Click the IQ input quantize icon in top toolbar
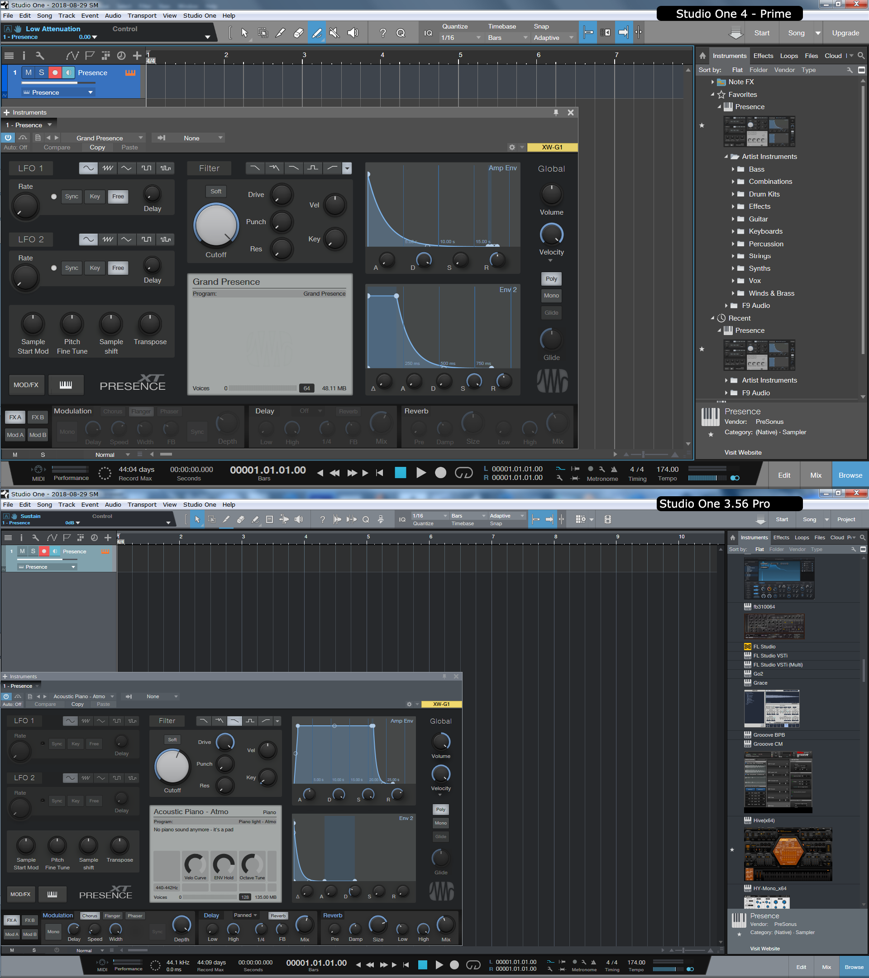The width and height of the screenshot is (869, 978). [x=428, y=33]
